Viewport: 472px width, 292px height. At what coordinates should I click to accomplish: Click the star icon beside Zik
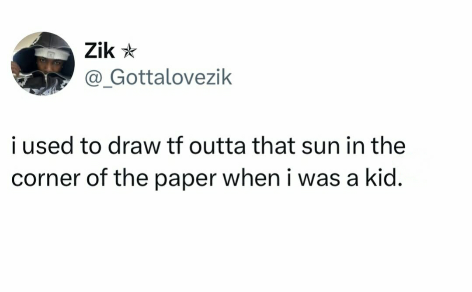click(128, 52)
